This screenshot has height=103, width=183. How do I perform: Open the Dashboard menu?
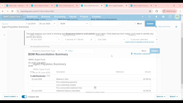coord(32,17)
